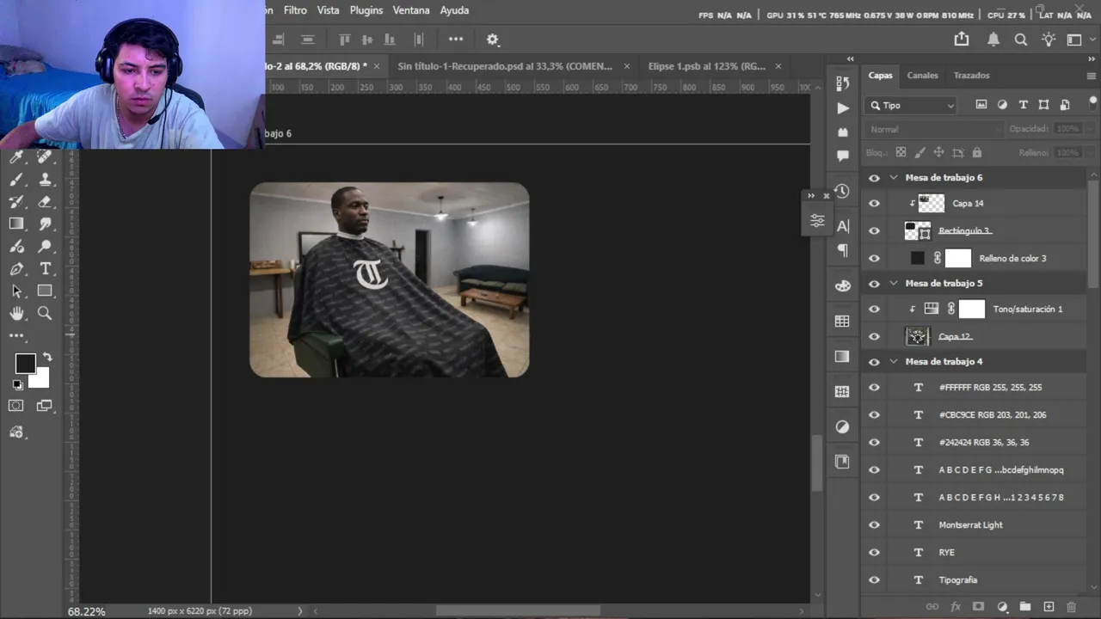This screenshot has height=619, width=1101.
Task: Open the Properties sliders panel icon
Action: [x=817, y=221]
